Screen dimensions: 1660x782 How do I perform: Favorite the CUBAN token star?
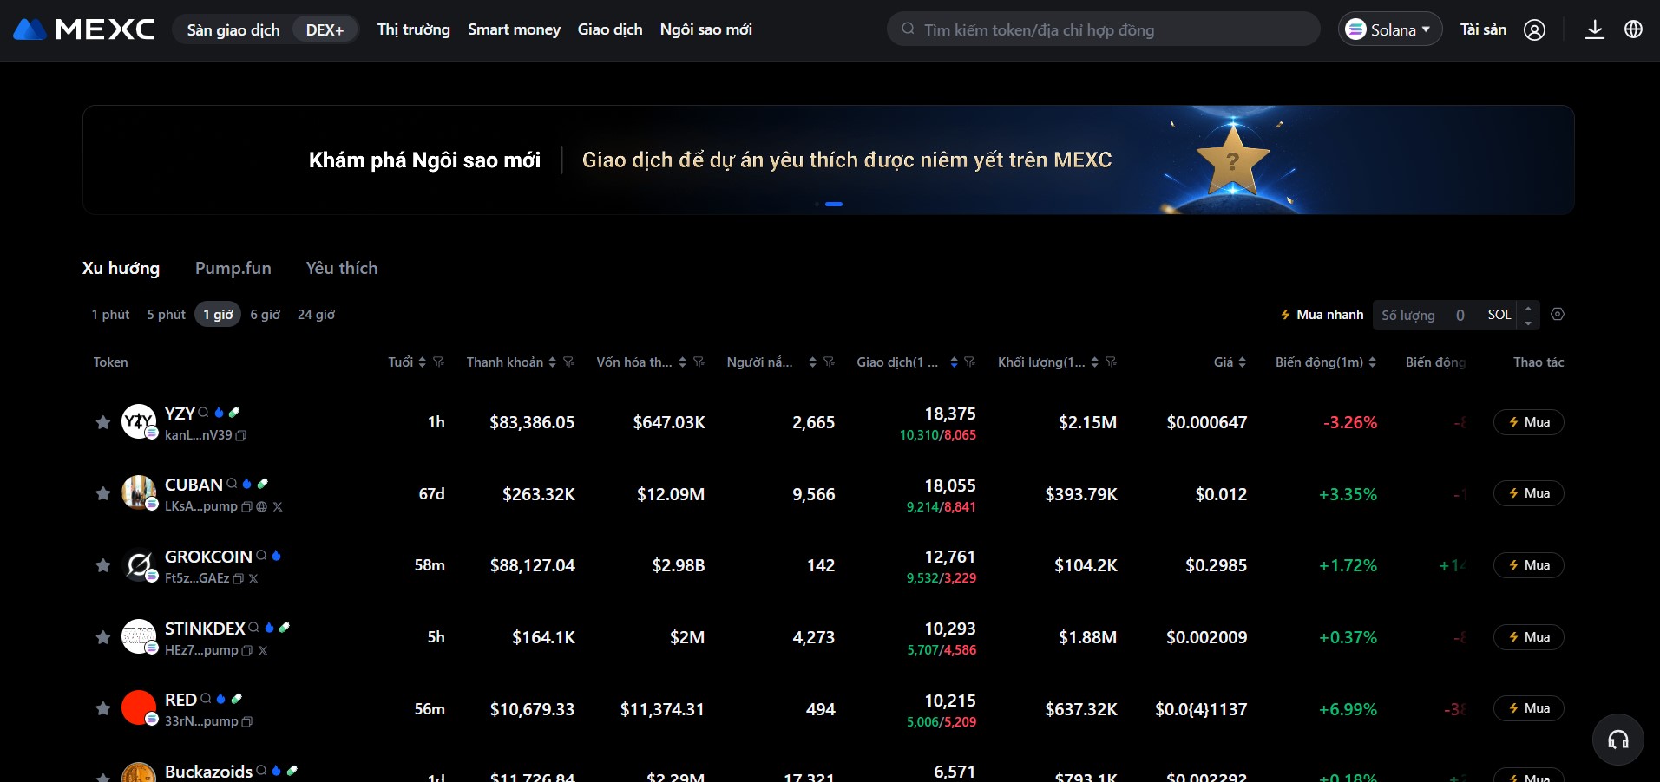[x=103, y=494]
